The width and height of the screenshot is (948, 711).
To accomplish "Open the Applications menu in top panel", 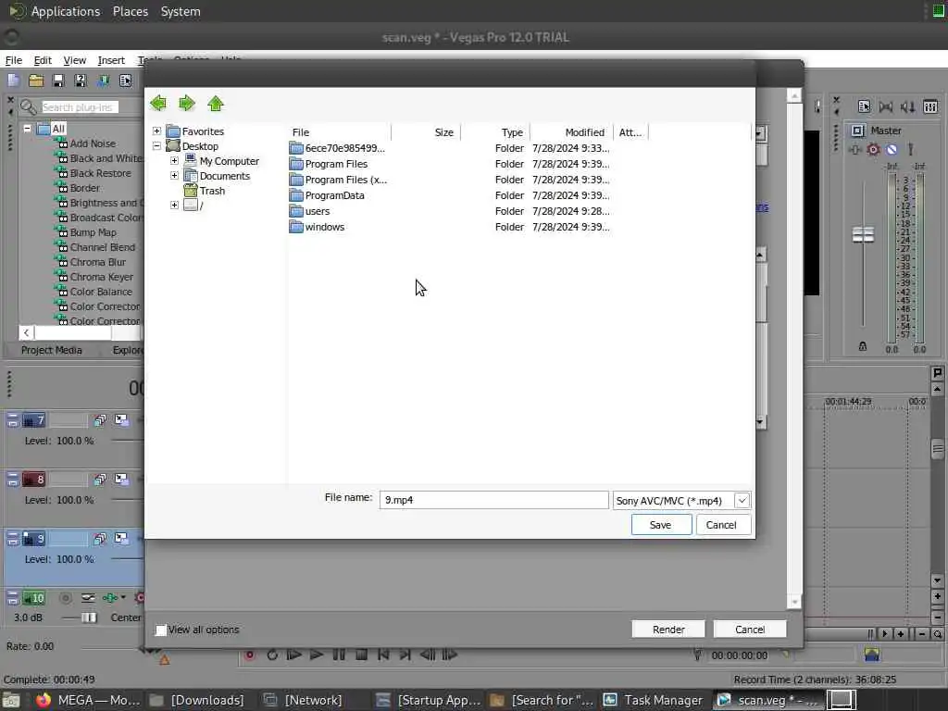I will point(66,11).
